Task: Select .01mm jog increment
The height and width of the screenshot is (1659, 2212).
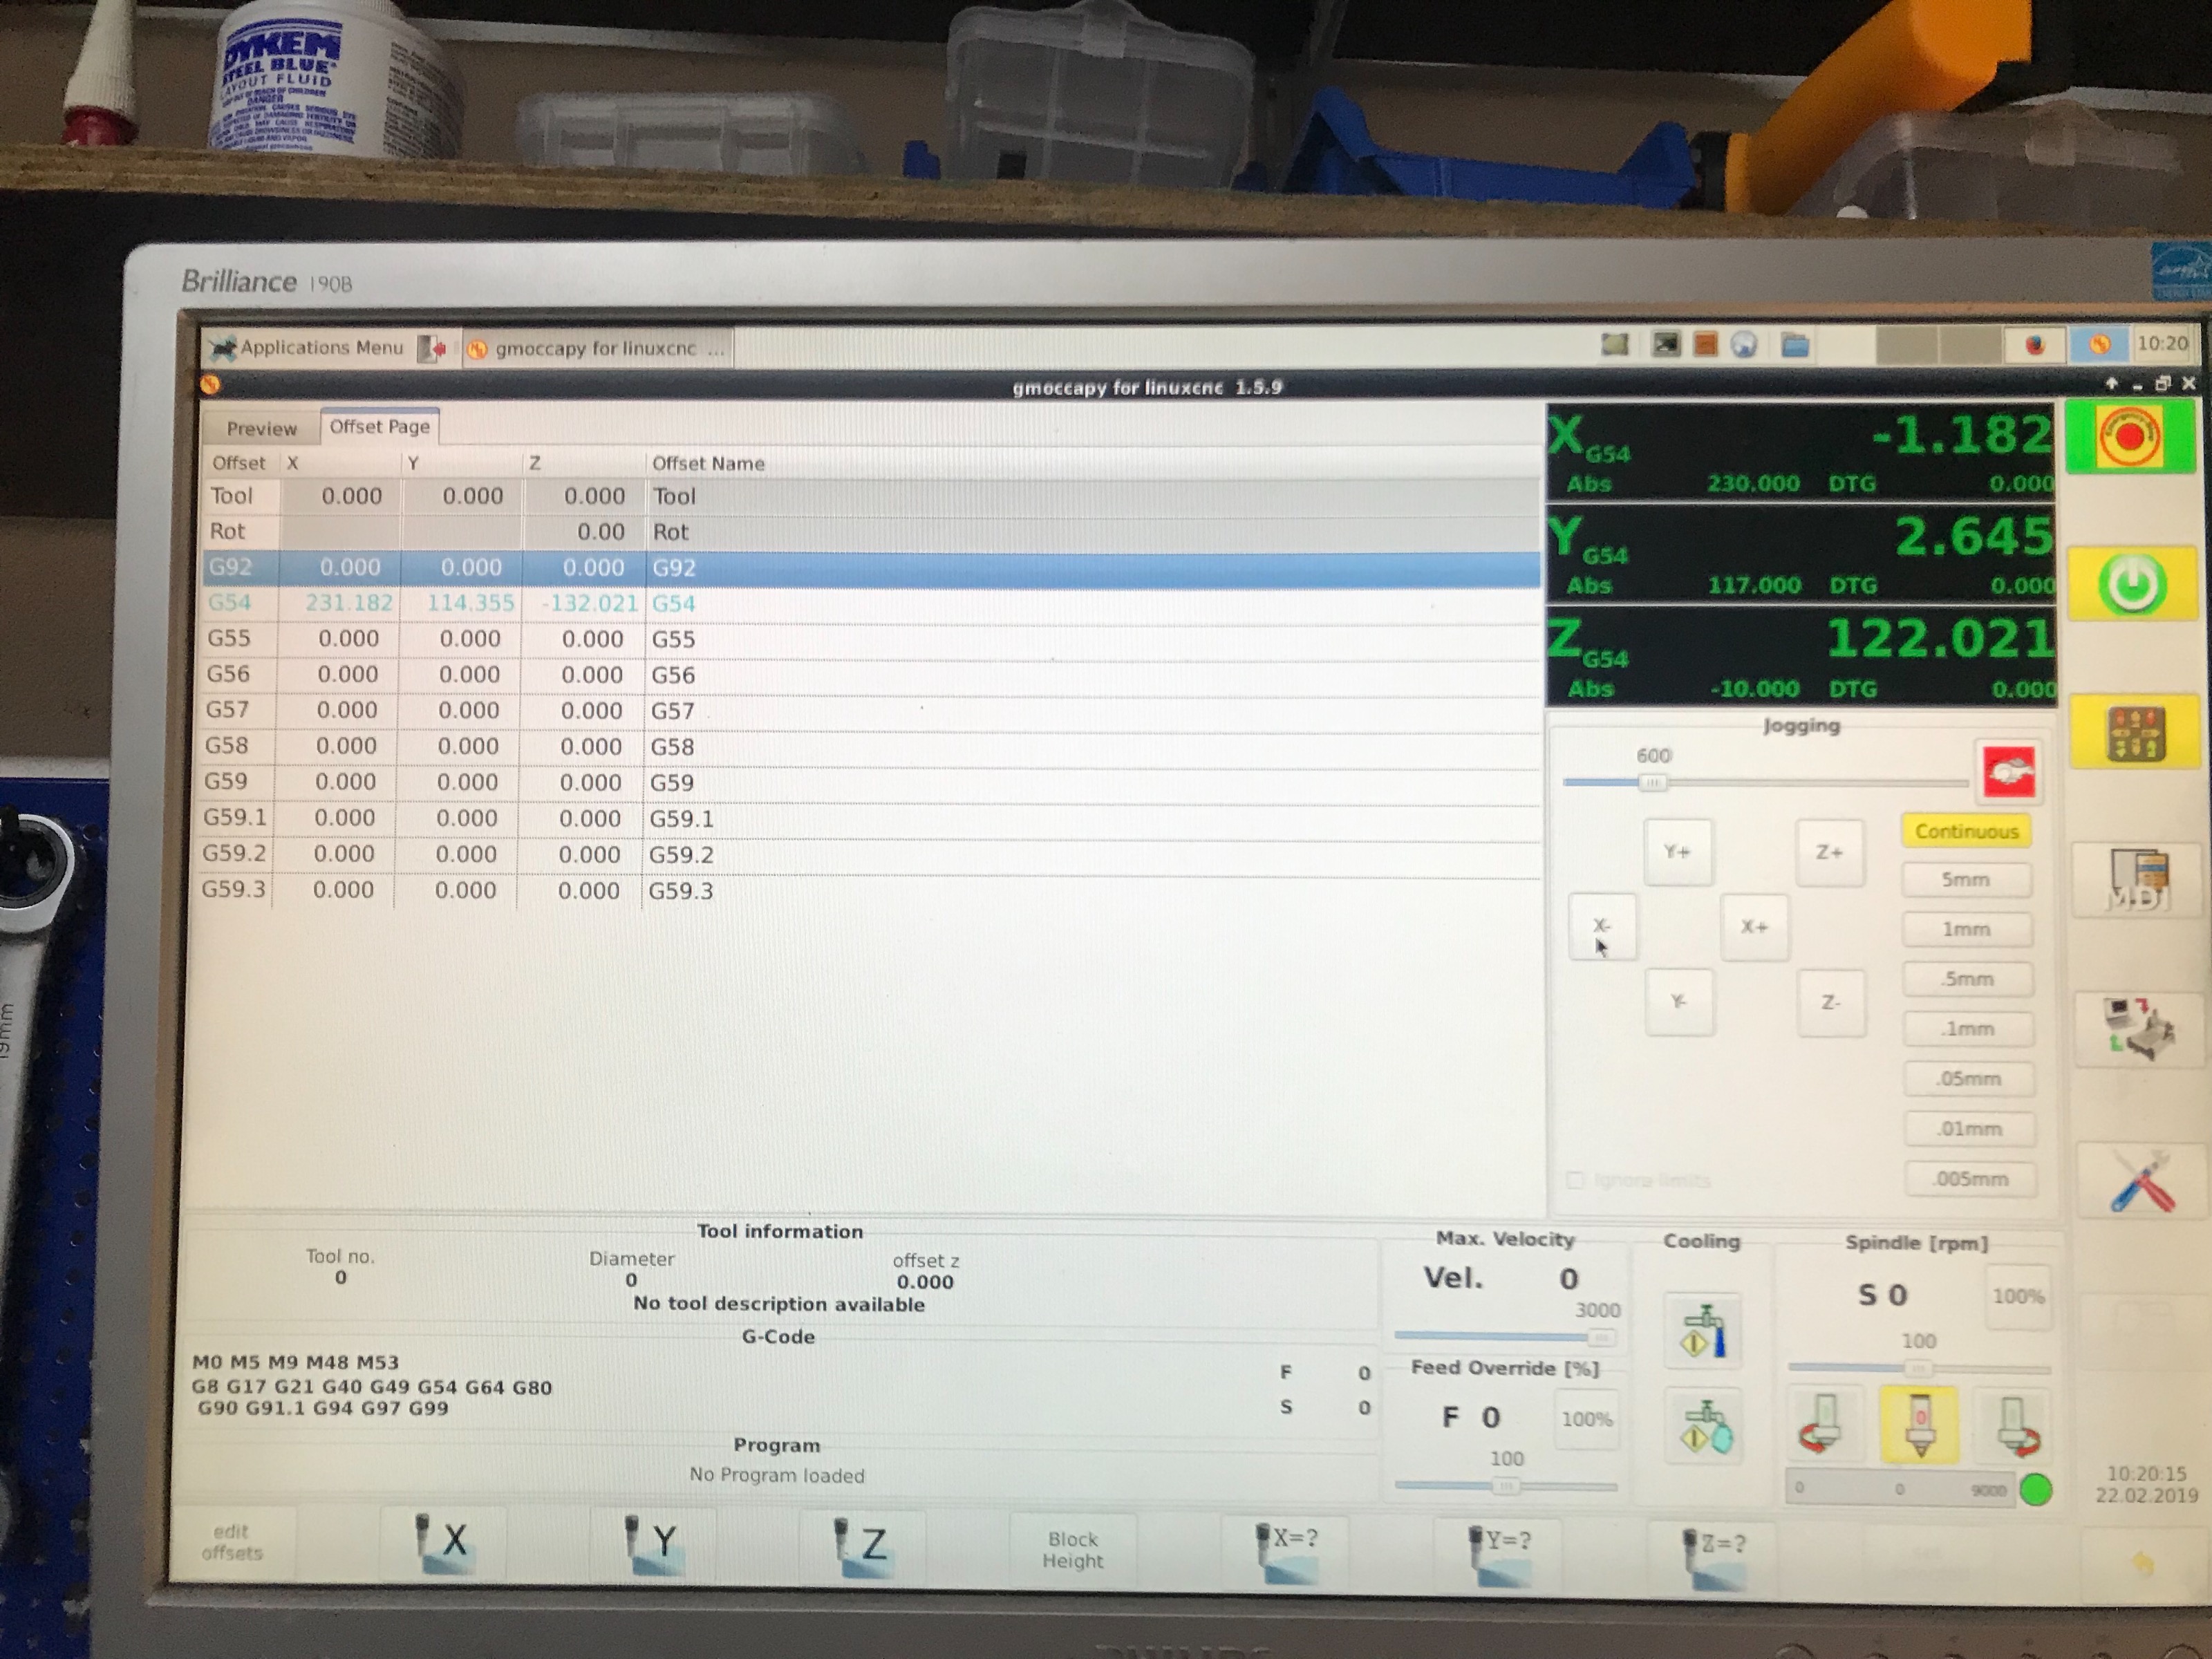Action: click(1970, 1129)
